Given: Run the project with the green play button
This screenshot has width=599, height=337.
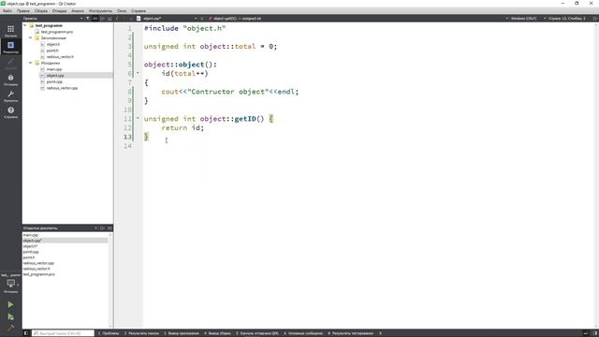Looking at the screenshot, I should (x=10, y=304).
